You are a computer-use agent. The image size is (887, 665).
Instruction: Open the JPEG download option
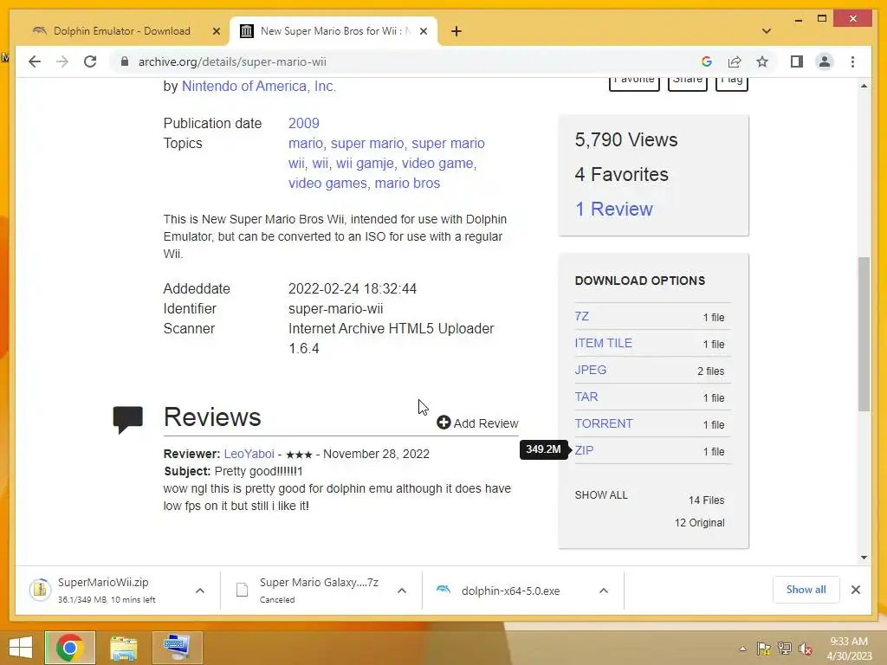tap(591, 370)
